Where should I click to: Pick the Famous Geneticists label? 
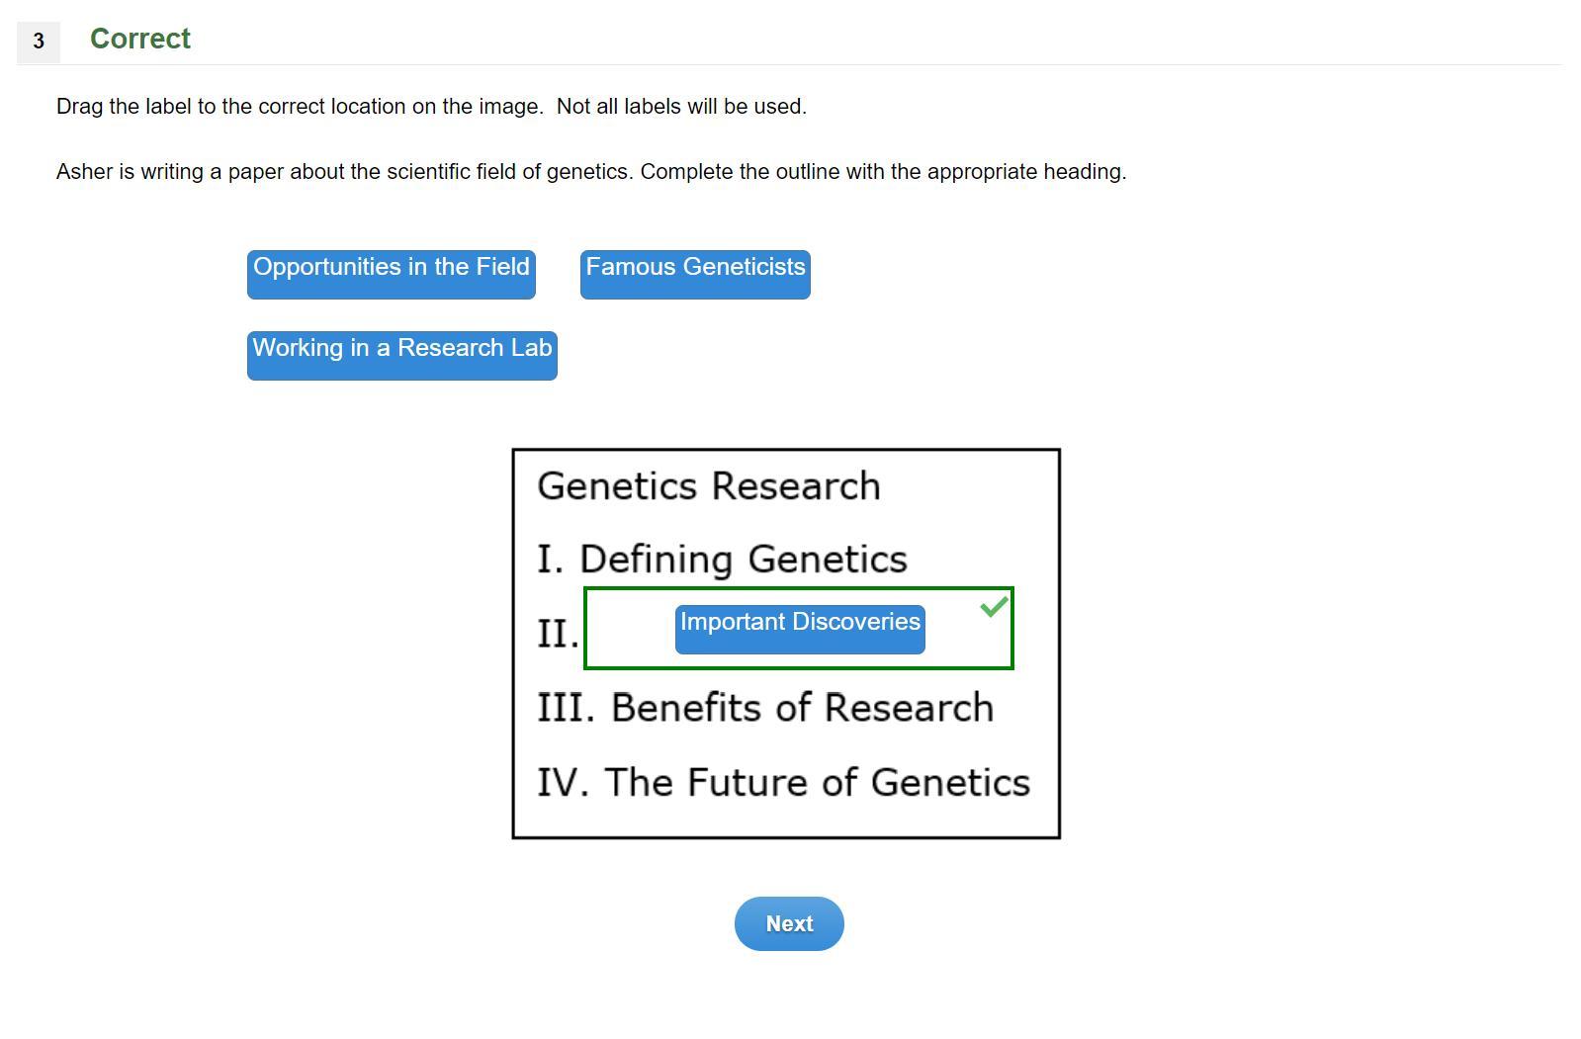695,274
